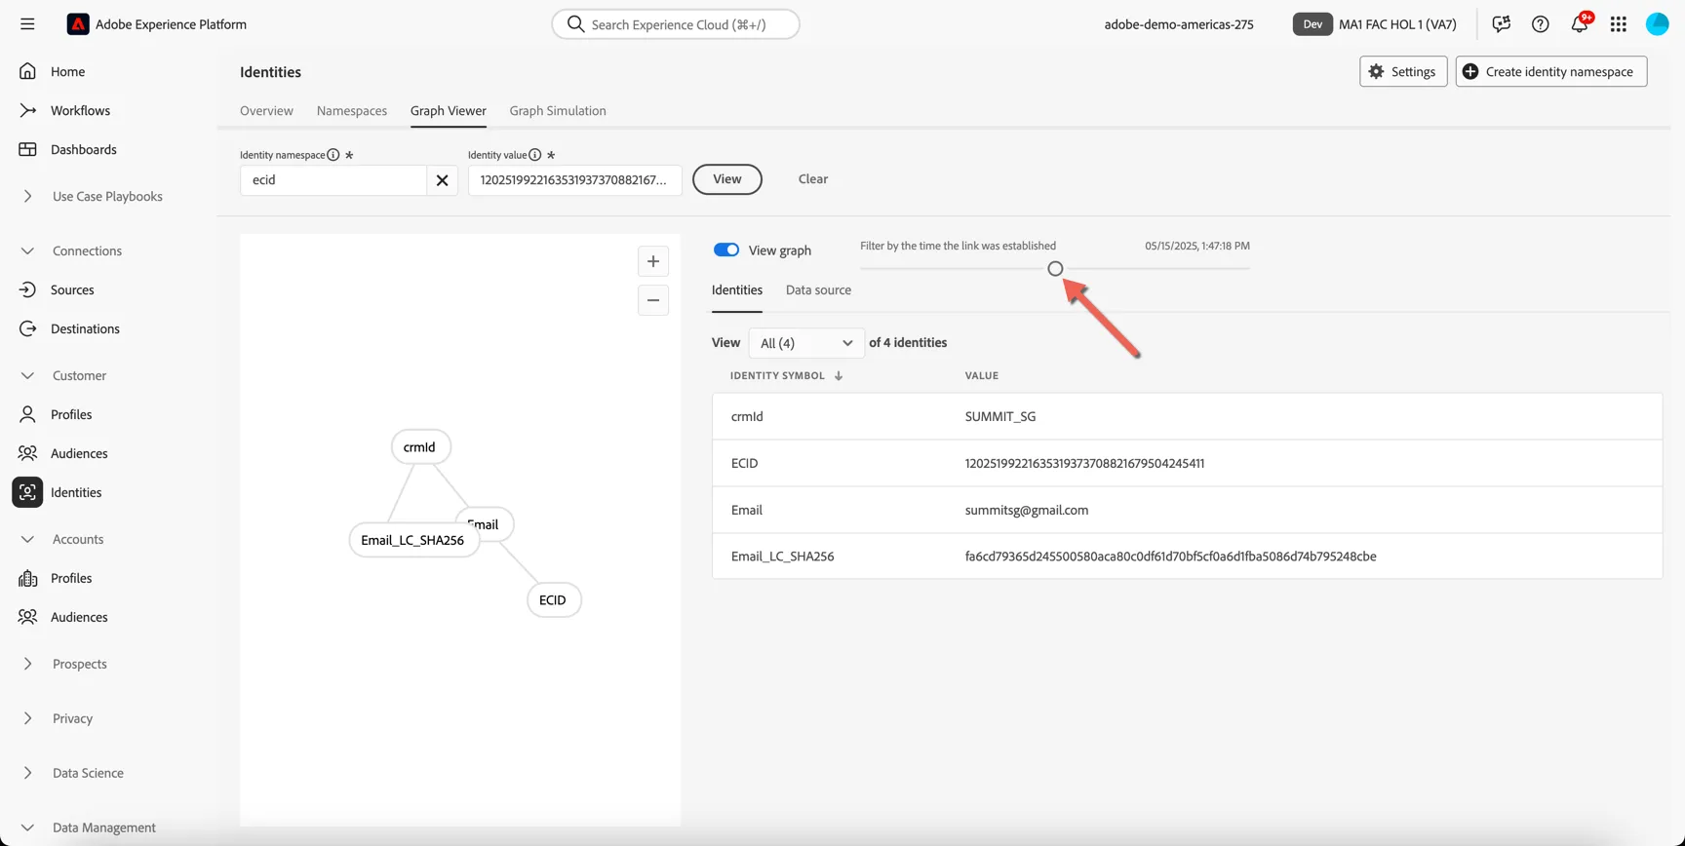1685x846 pixels.
Task: Sort by Identity Symbol arrow
Action: [839, 375]
